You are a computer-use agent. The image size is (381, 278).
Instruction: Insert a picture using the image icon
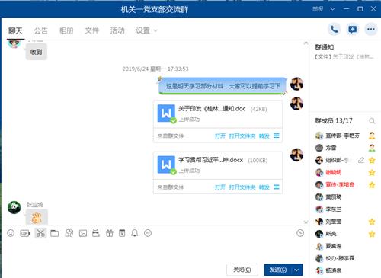[83, 233]
